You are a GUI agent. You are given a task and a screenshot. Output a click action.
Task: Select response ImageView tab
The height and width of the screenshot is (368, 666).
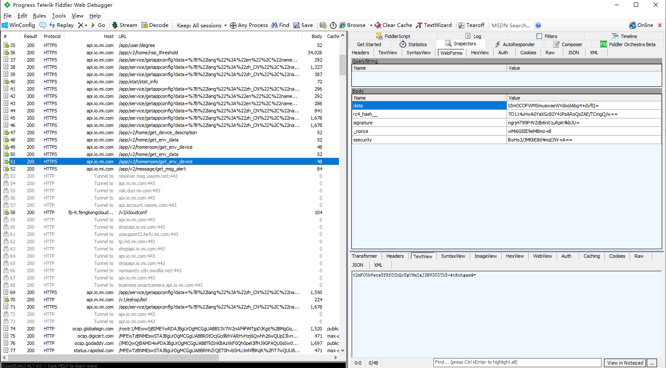point(486,256)
